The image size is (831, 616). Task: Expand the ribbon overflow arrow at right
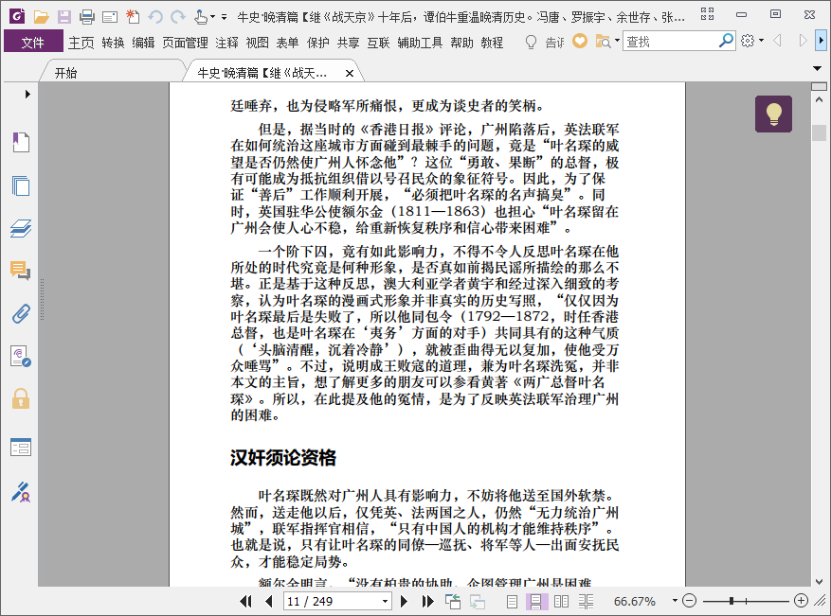821,41
